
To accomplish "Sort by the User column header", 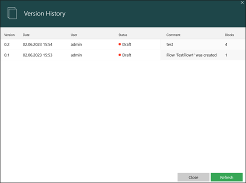I will point(74,35).
